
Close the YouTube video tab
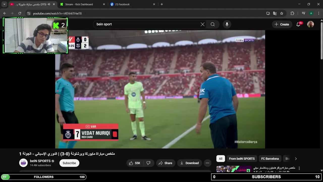[x=54, y=4]
